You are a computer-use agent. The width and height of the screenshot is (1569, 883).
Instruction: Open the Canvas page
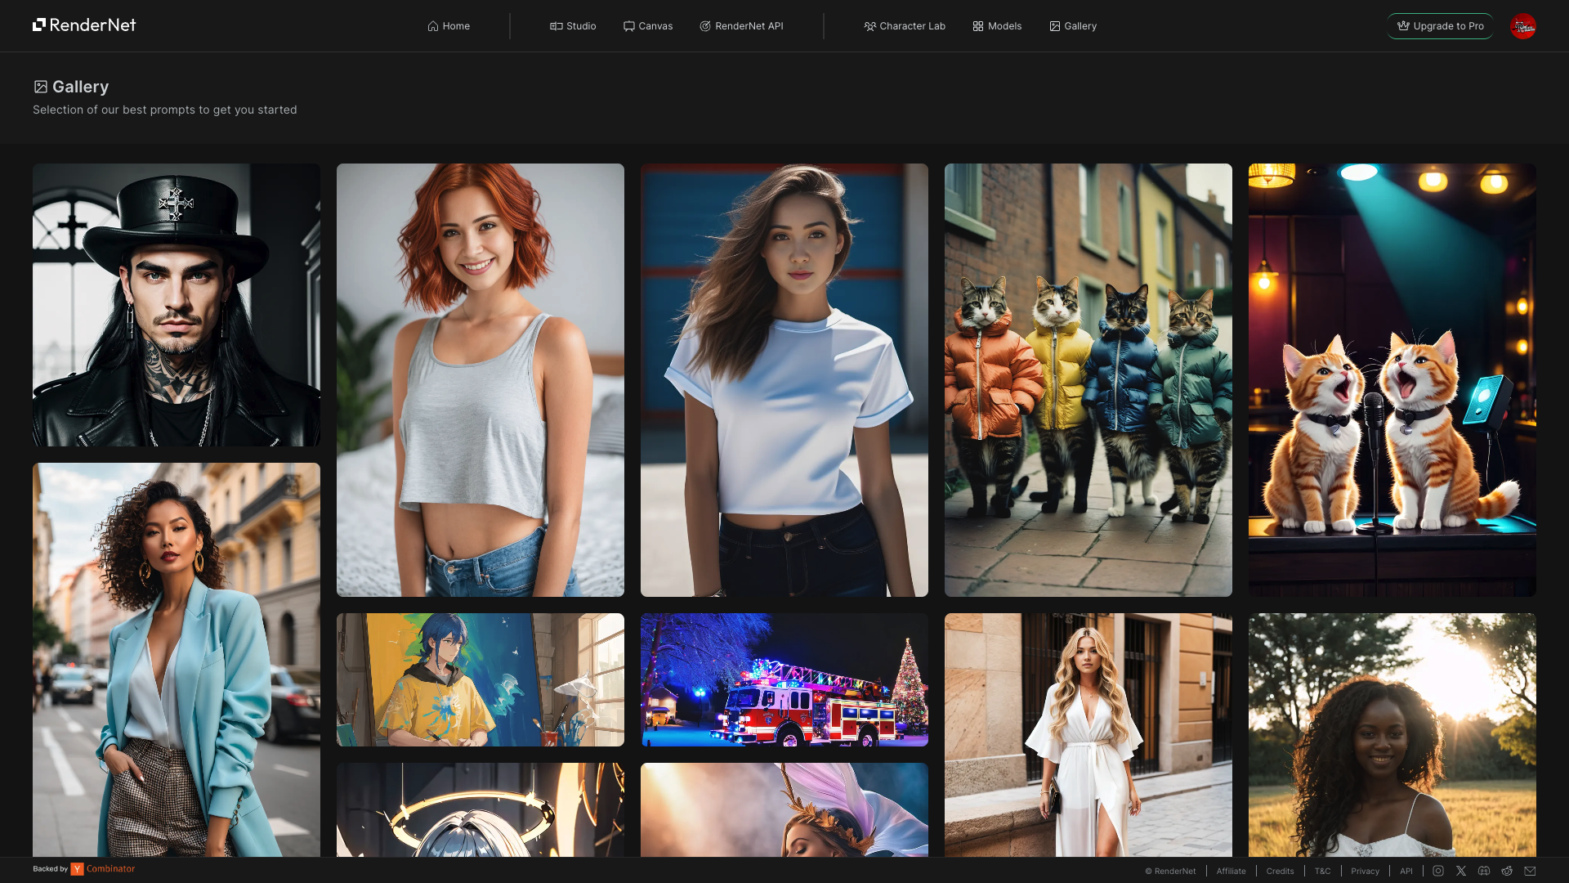coord(648,26)
